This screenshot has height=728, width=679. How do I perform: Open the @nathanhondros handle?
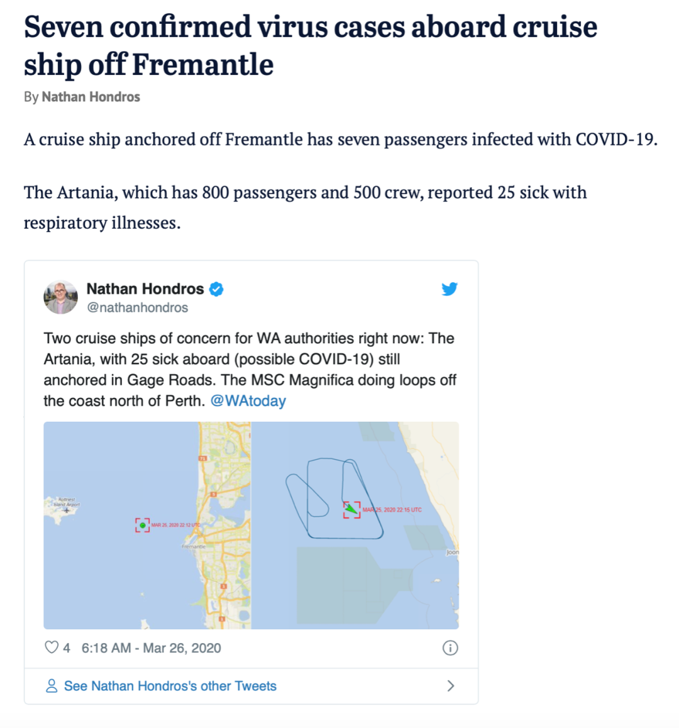coord(138,307)
